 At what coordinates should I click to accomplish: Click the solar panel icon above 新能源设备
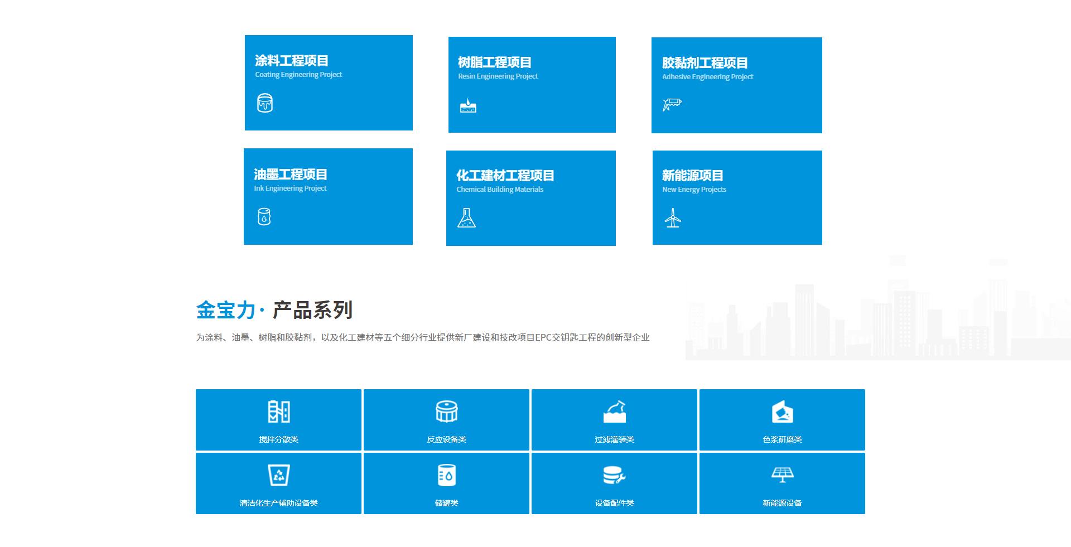[783, 475]
